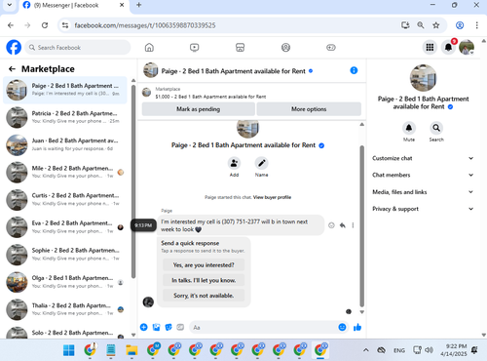Open Thalia 2 Bed 2 Bath conversation
The height and width of the screenshot is (361, 487).
[x=65, y=309]
